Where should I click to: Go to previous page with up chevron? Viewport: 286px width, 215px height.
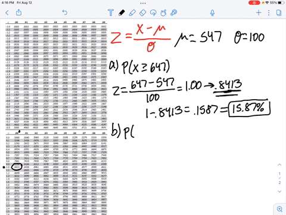click(279, 165)
